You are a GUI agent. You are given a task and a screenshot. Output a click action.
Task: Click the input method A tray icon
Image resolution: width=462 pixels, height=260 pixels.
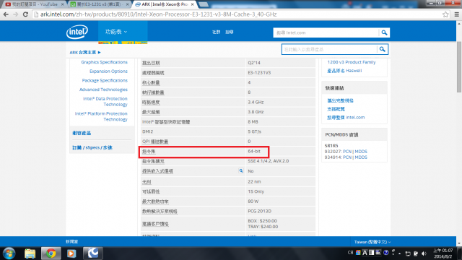[x=365, y=253]
